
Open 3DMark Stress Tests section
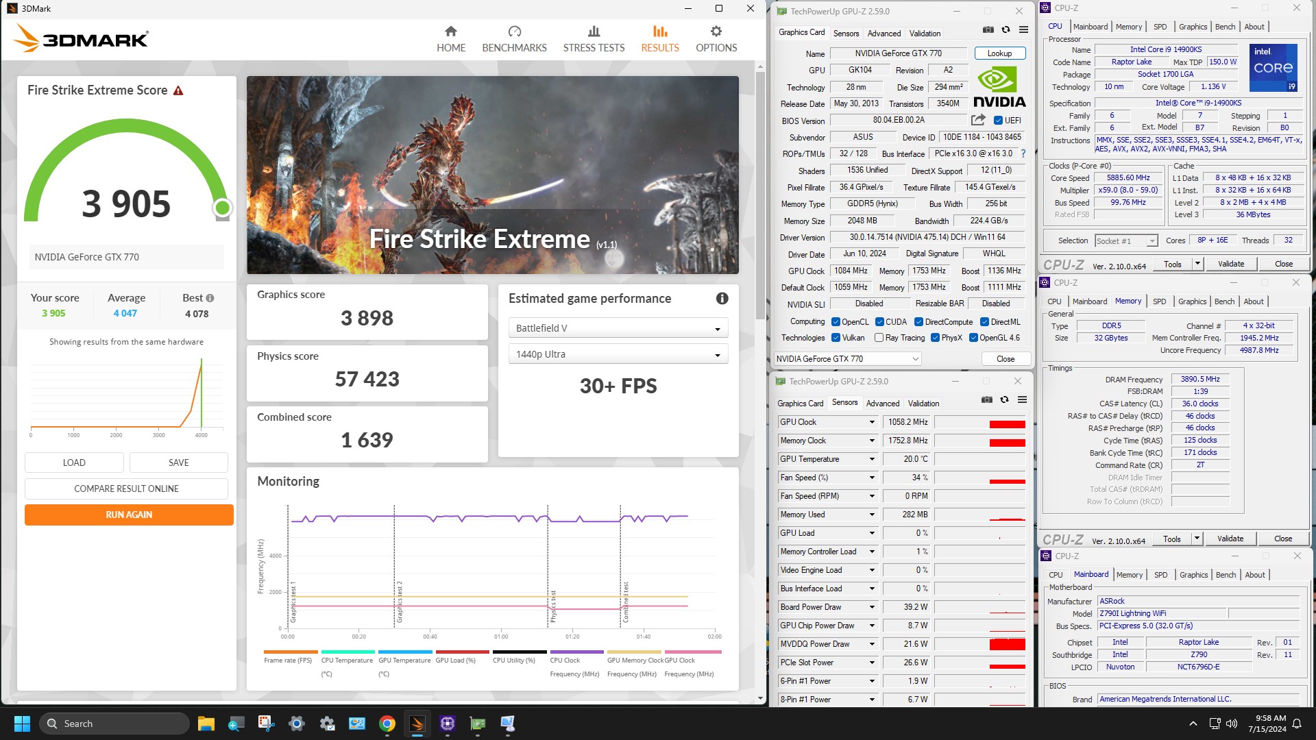coord(594,39)
